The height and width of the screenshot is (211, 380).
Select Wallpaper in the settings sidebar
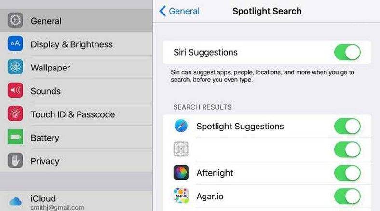pyautogui.click(x=76, y=68)
